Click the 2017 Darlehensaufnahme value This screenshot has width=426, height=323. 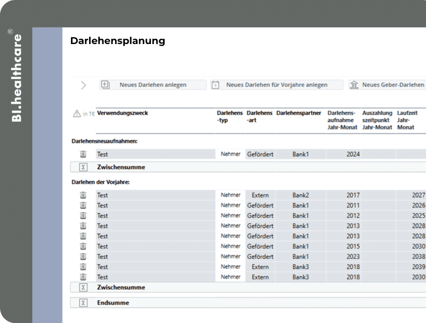(344, 195)
